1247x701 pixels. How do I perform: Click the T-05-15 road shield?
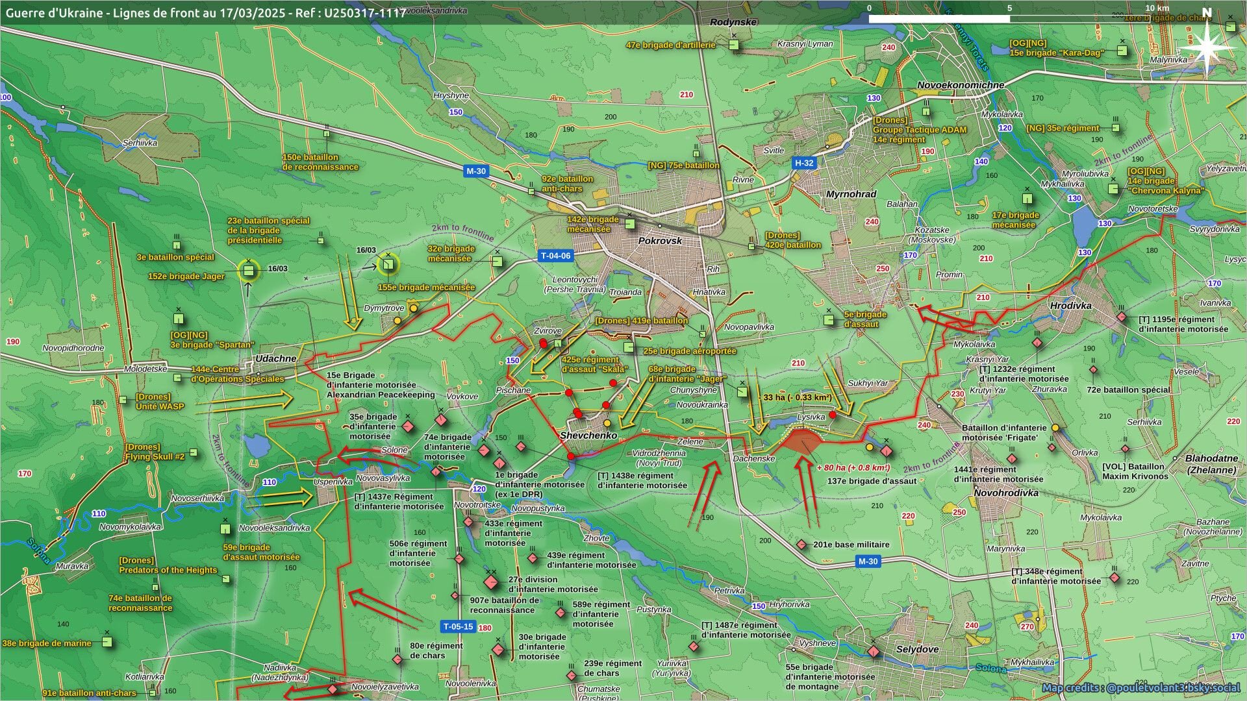coord(459,626)
